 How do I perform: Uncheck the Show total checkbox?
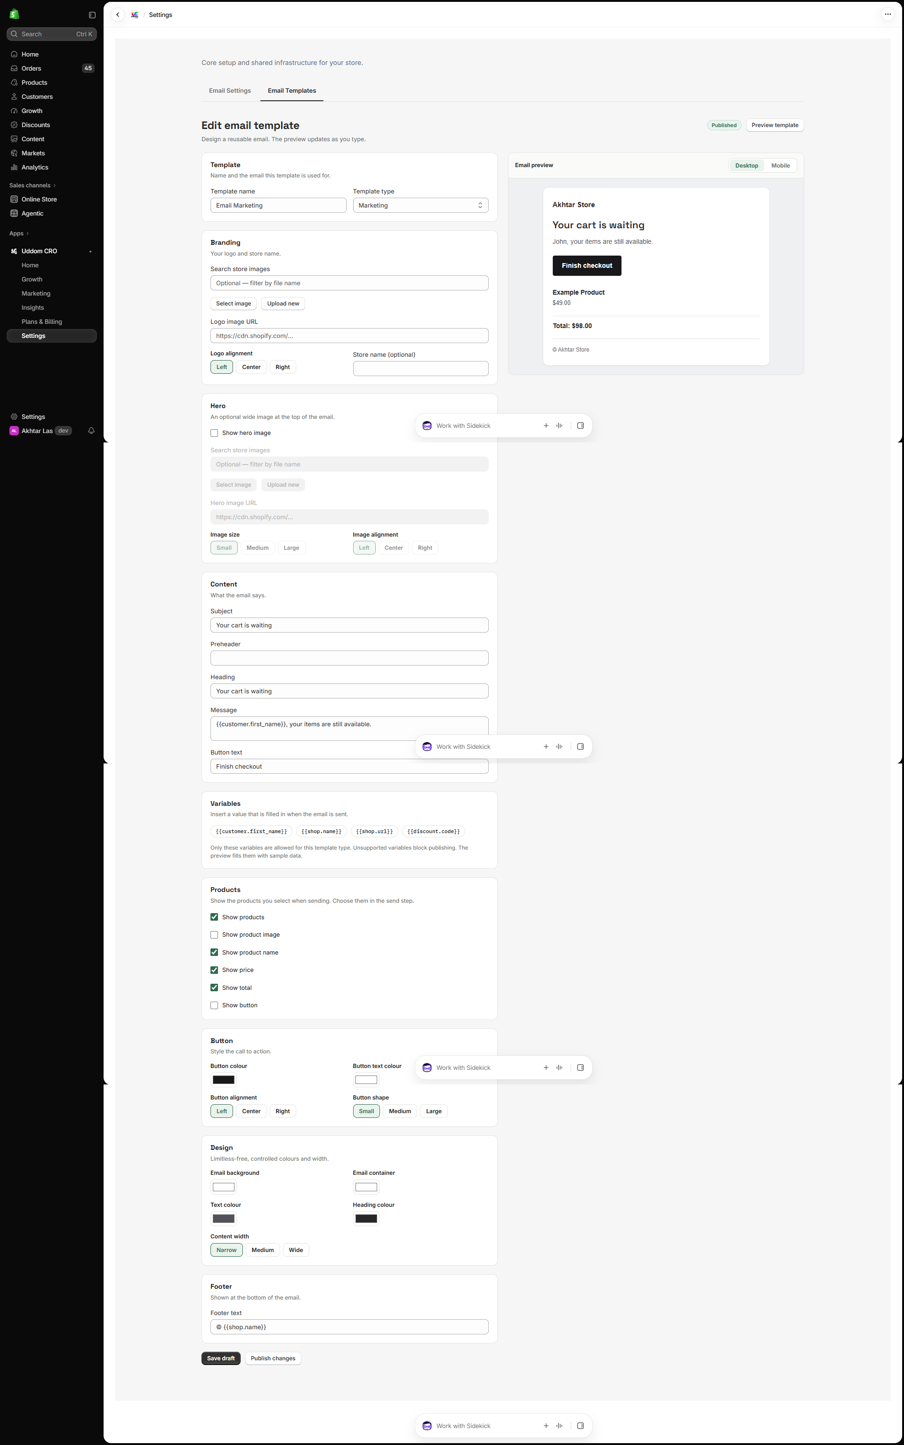point(214,988)
